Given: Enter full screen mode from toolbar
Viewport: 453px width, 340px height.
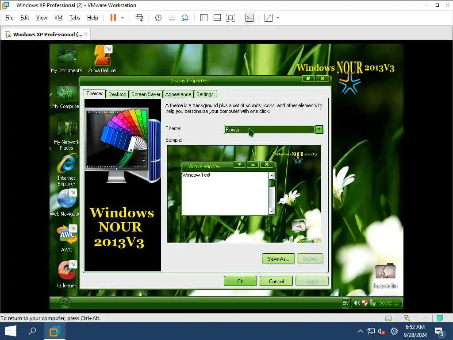Looking at the screenshot, I should 230,18.
